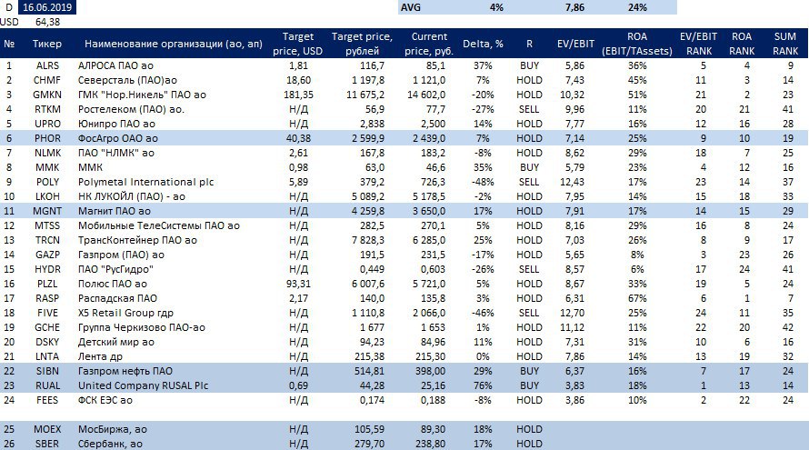This screenshot has height=450, width=809.
Task: Click the PHOR ticker cell
Action: coord(47,138)
